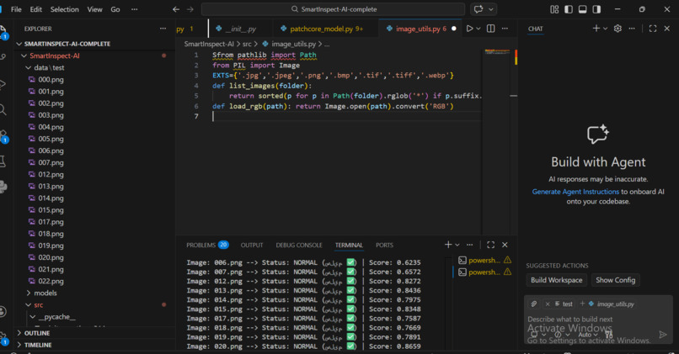Switch to the __init__.py editor tab
This screenshot has width=679, height=354.
(241, 29)
